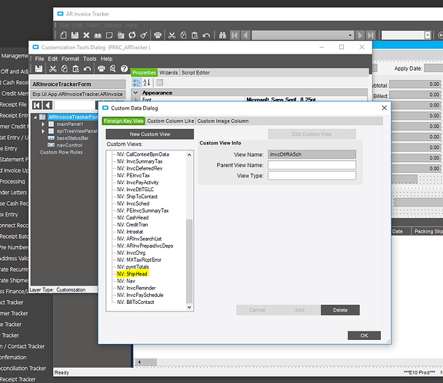Select the Properties tab
Screen dimensions: 443x383
click(x=144, y=72)
